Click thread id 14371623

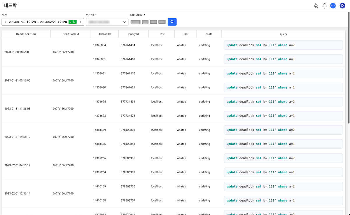pos(99,116)
